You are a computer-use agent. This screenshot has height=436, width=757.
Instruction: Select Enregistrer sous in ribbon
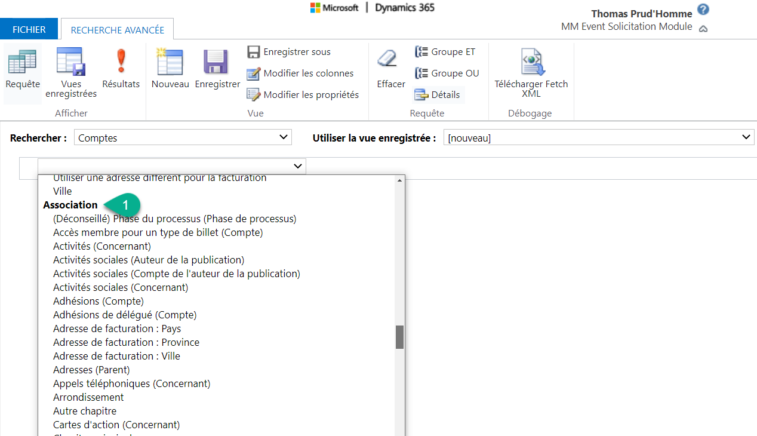click(x=290, y=52)
